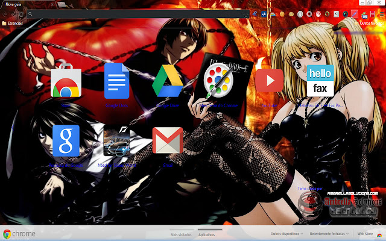Open the Google Drive app
Screen dimensions: 386x241
click(168, 81)
